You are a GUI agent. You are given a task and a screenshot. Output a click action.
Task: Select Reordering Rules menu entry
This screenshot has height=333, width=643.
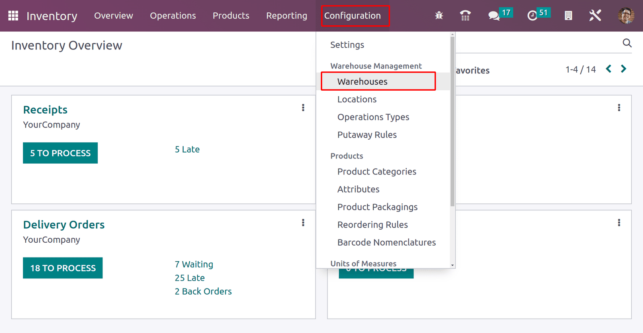click(373, 225)
